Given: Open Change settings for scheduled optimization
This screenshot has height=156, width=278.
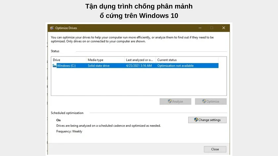Looking at the screenshot, I should click(x=207, y=120).
